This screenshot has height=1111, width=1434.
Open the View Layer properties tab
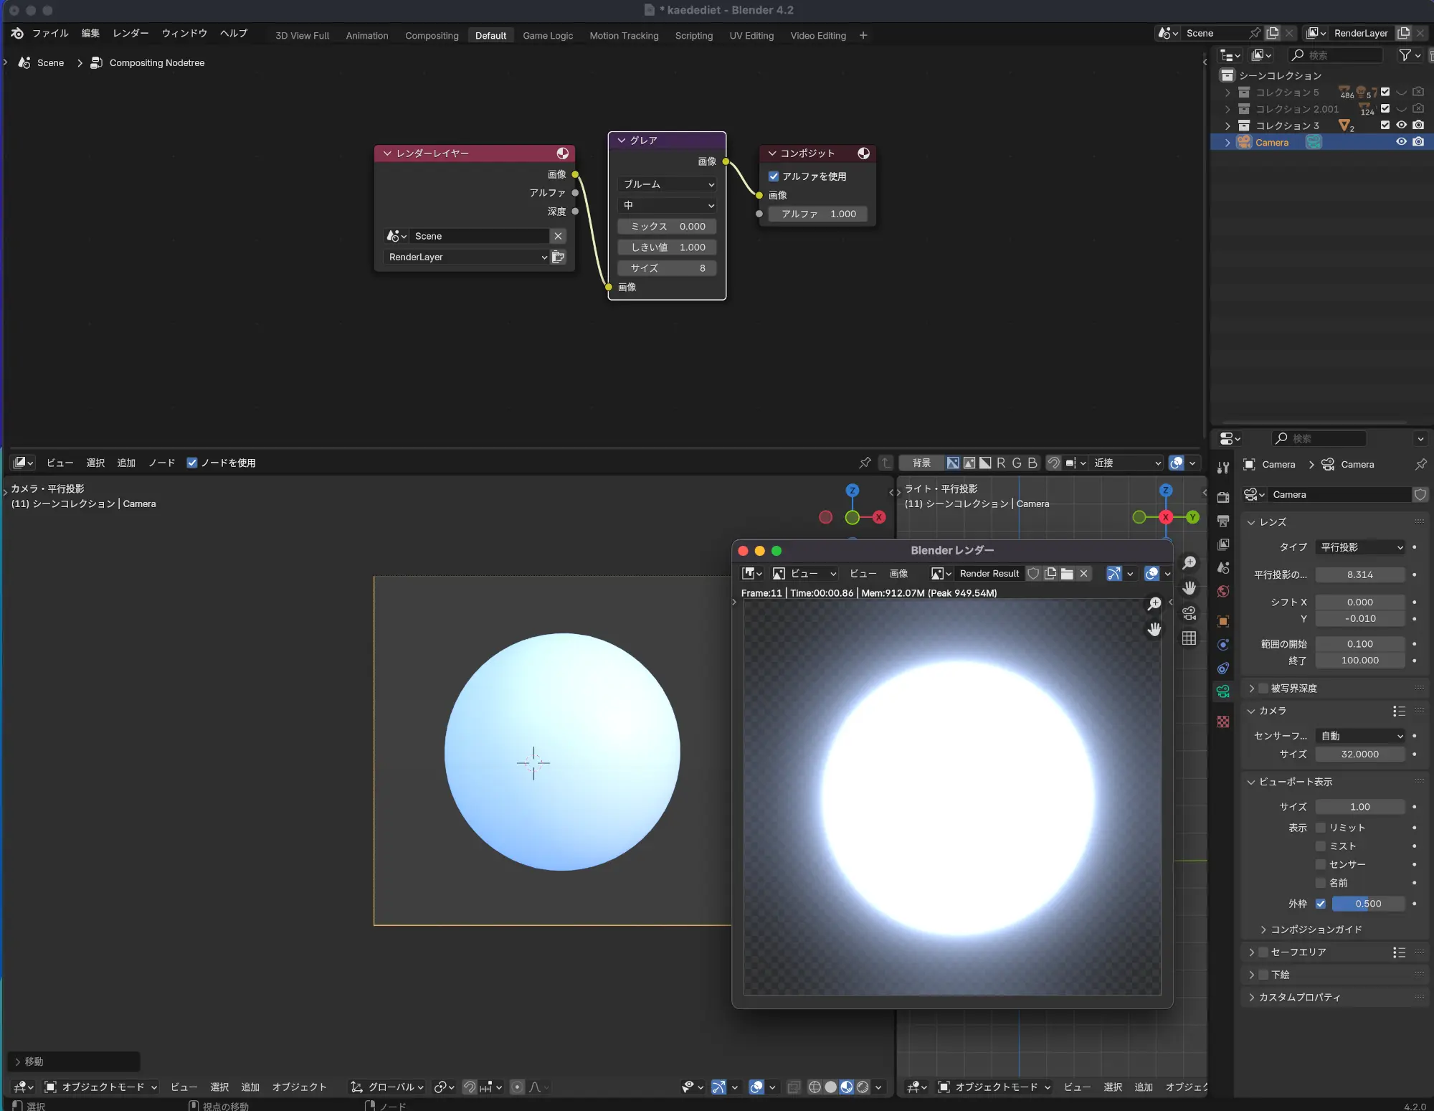tap(1223, 544)
